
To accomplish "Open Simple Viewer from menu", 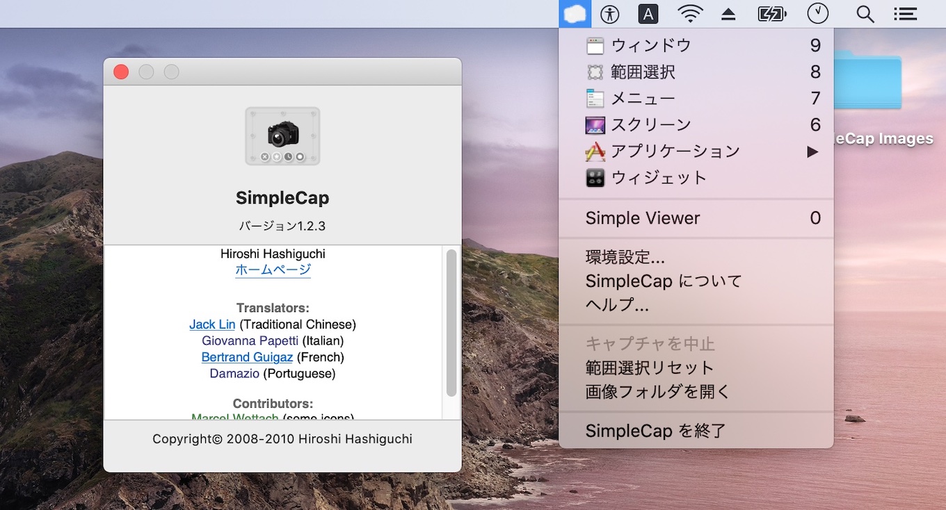I will 696,218.
